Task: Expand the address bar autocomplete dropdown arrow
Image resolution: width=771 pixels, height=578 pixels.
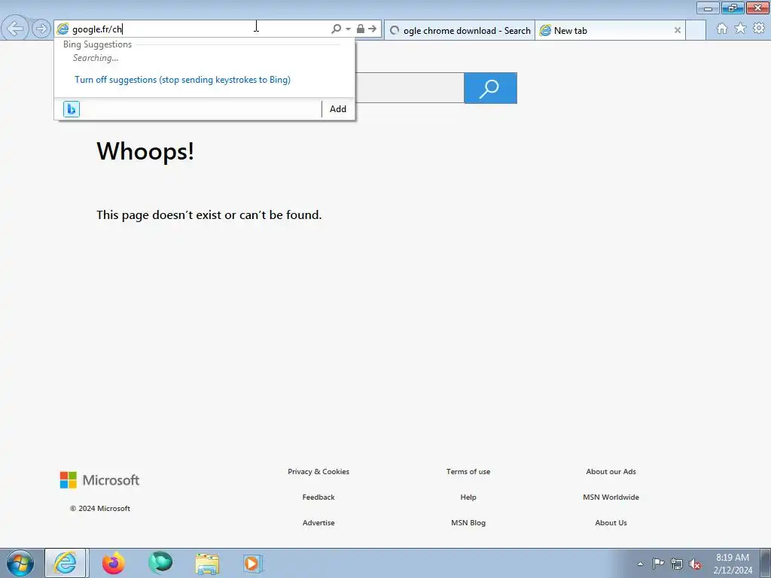Action: [348, 29]
